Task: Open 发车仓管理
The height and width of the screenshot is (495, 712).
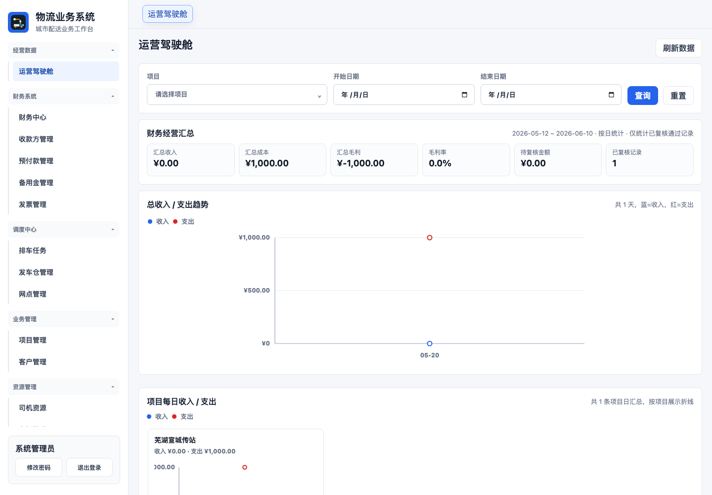Action: (66, 272)
